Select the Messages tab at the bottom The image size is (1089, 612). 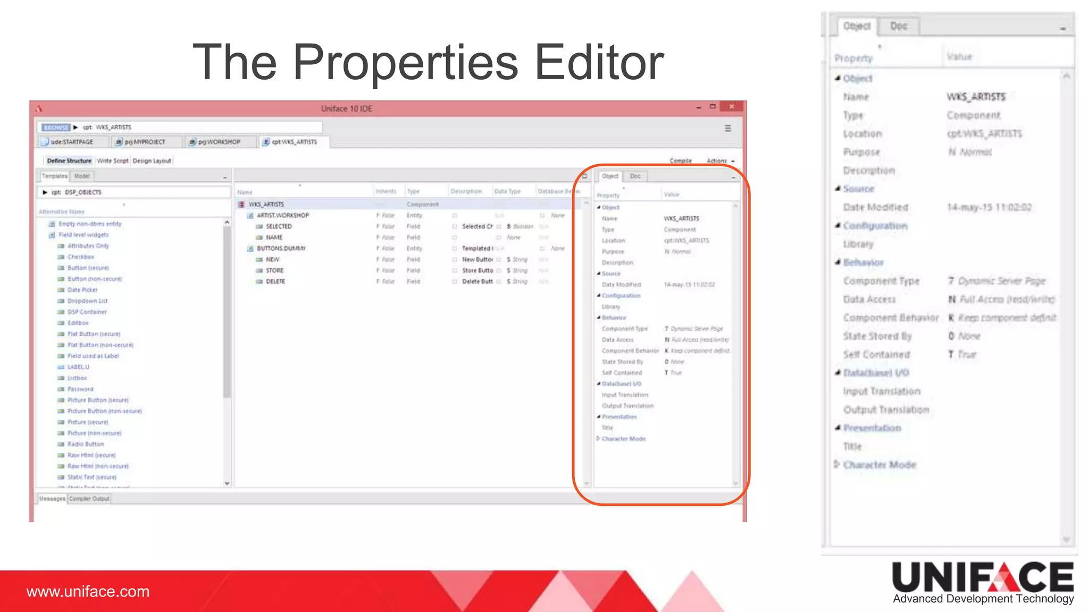(x=52, y=498)
